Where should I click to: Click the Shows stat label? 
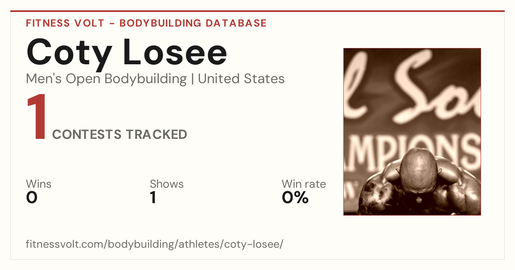pyautogui.click(x=167, y=184)
